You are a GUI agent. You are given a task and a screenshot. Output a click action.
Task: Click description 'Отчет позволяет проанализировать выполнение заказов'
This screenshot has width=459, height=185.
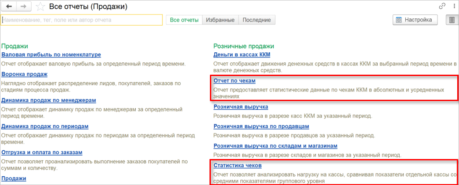click(x=94, y=165)
